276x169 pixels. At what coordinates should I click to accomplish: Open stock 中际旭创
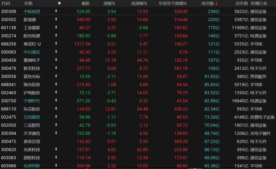[x=32, y=11]
